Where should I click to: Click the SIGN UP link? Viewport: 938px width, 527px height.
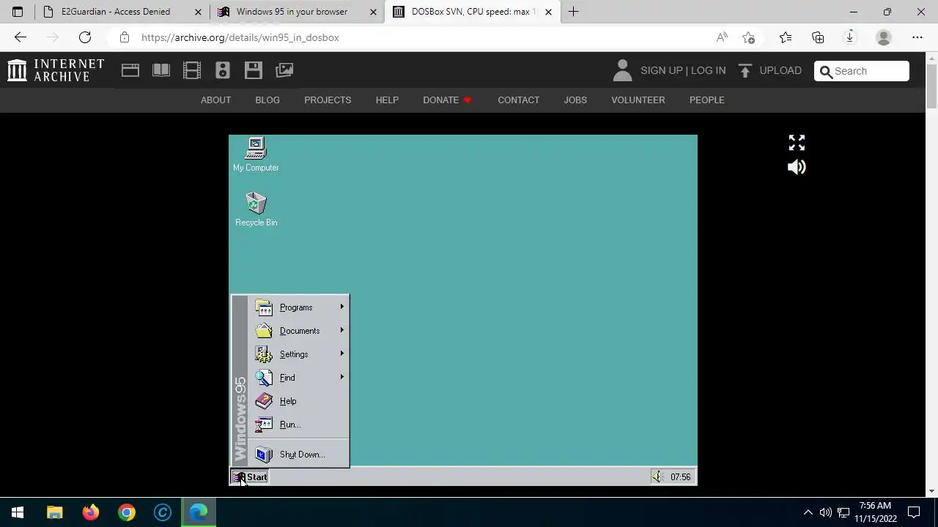(662, 70)
